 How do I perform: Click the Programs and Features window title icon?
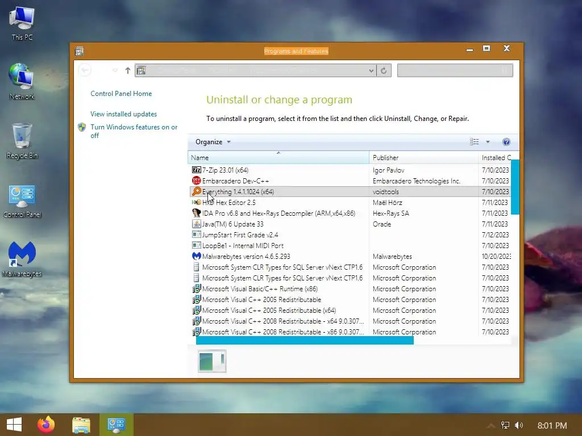(79, 51)
